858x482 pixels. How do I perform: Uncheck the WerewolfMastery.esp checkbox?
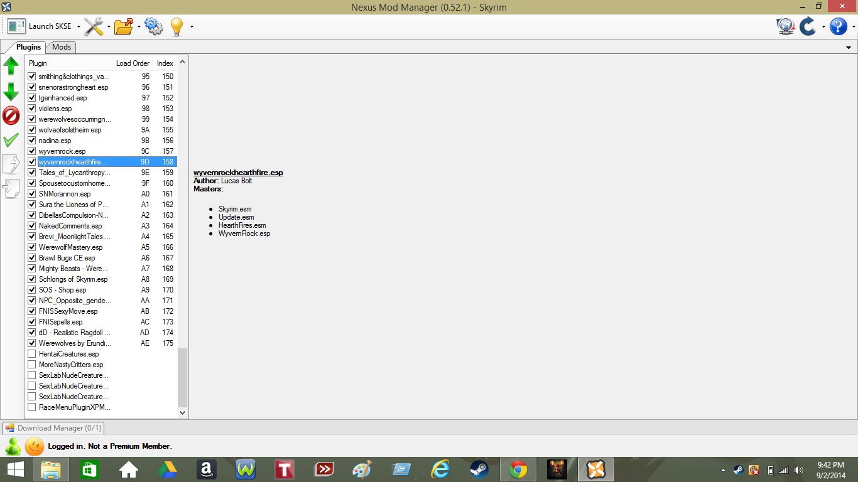click(x=32, y=247)
